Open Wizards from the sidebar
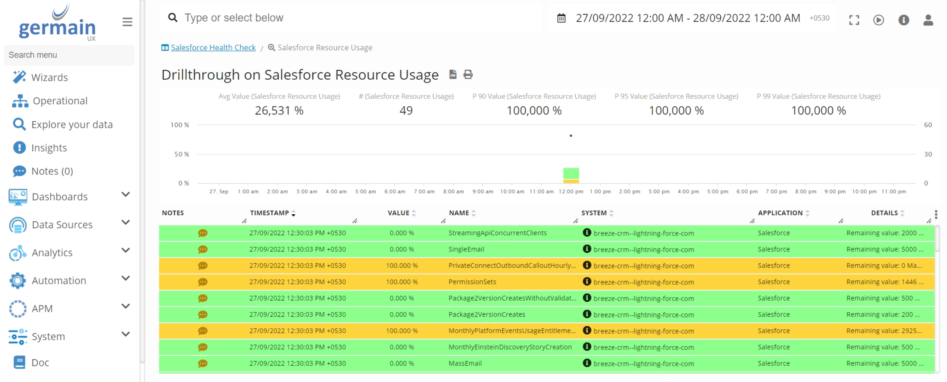947x382 pixels. tap(49, 78)
